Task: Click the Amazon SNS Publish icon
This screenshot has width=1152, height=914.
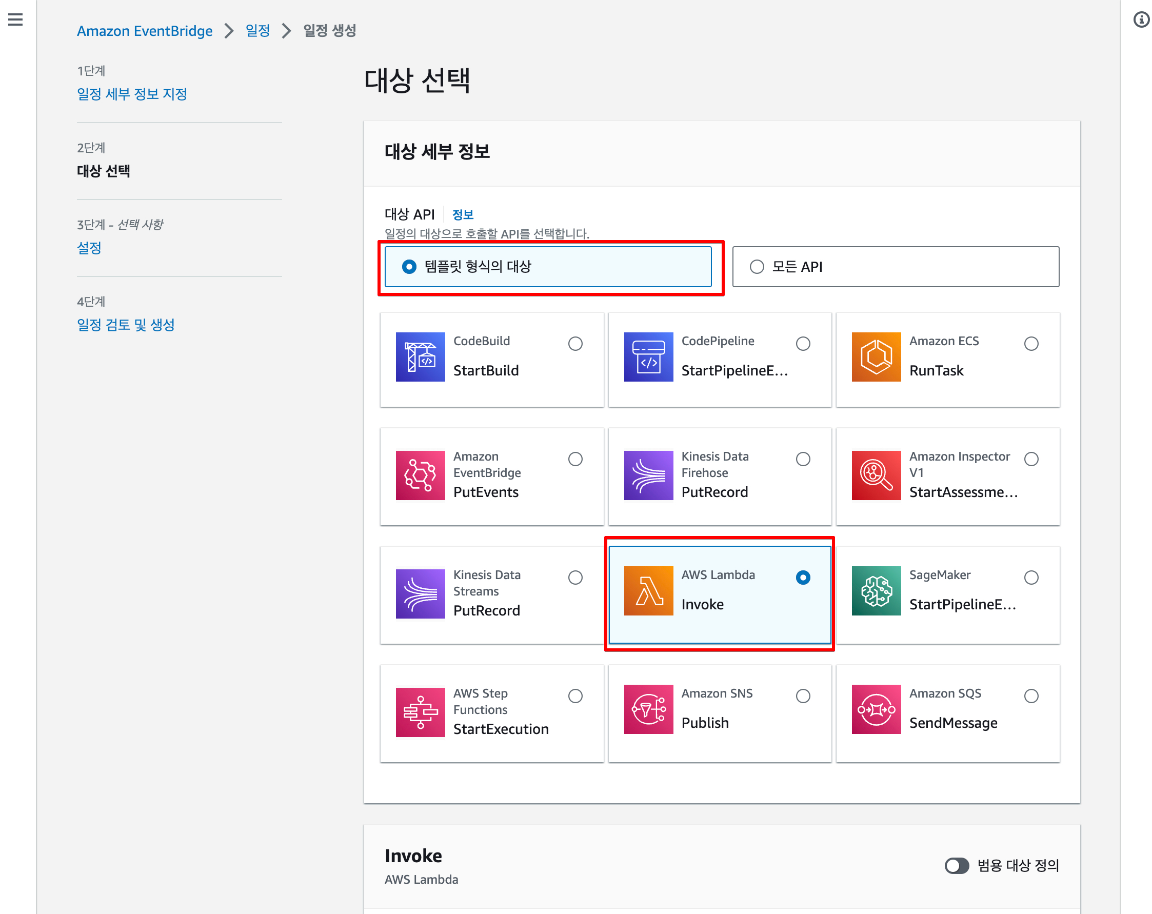Action: [648, 709]
